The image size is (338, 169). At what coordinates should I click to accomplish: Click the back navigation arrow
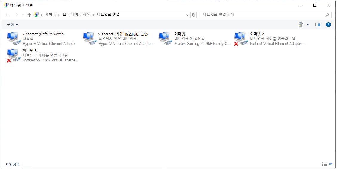(x=7, y=15)
